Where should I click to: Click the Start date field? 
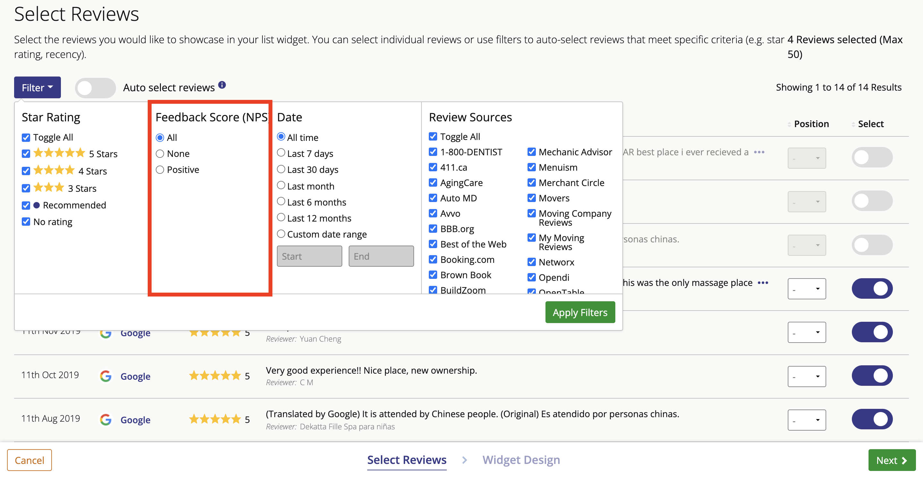tap(309, 256)
